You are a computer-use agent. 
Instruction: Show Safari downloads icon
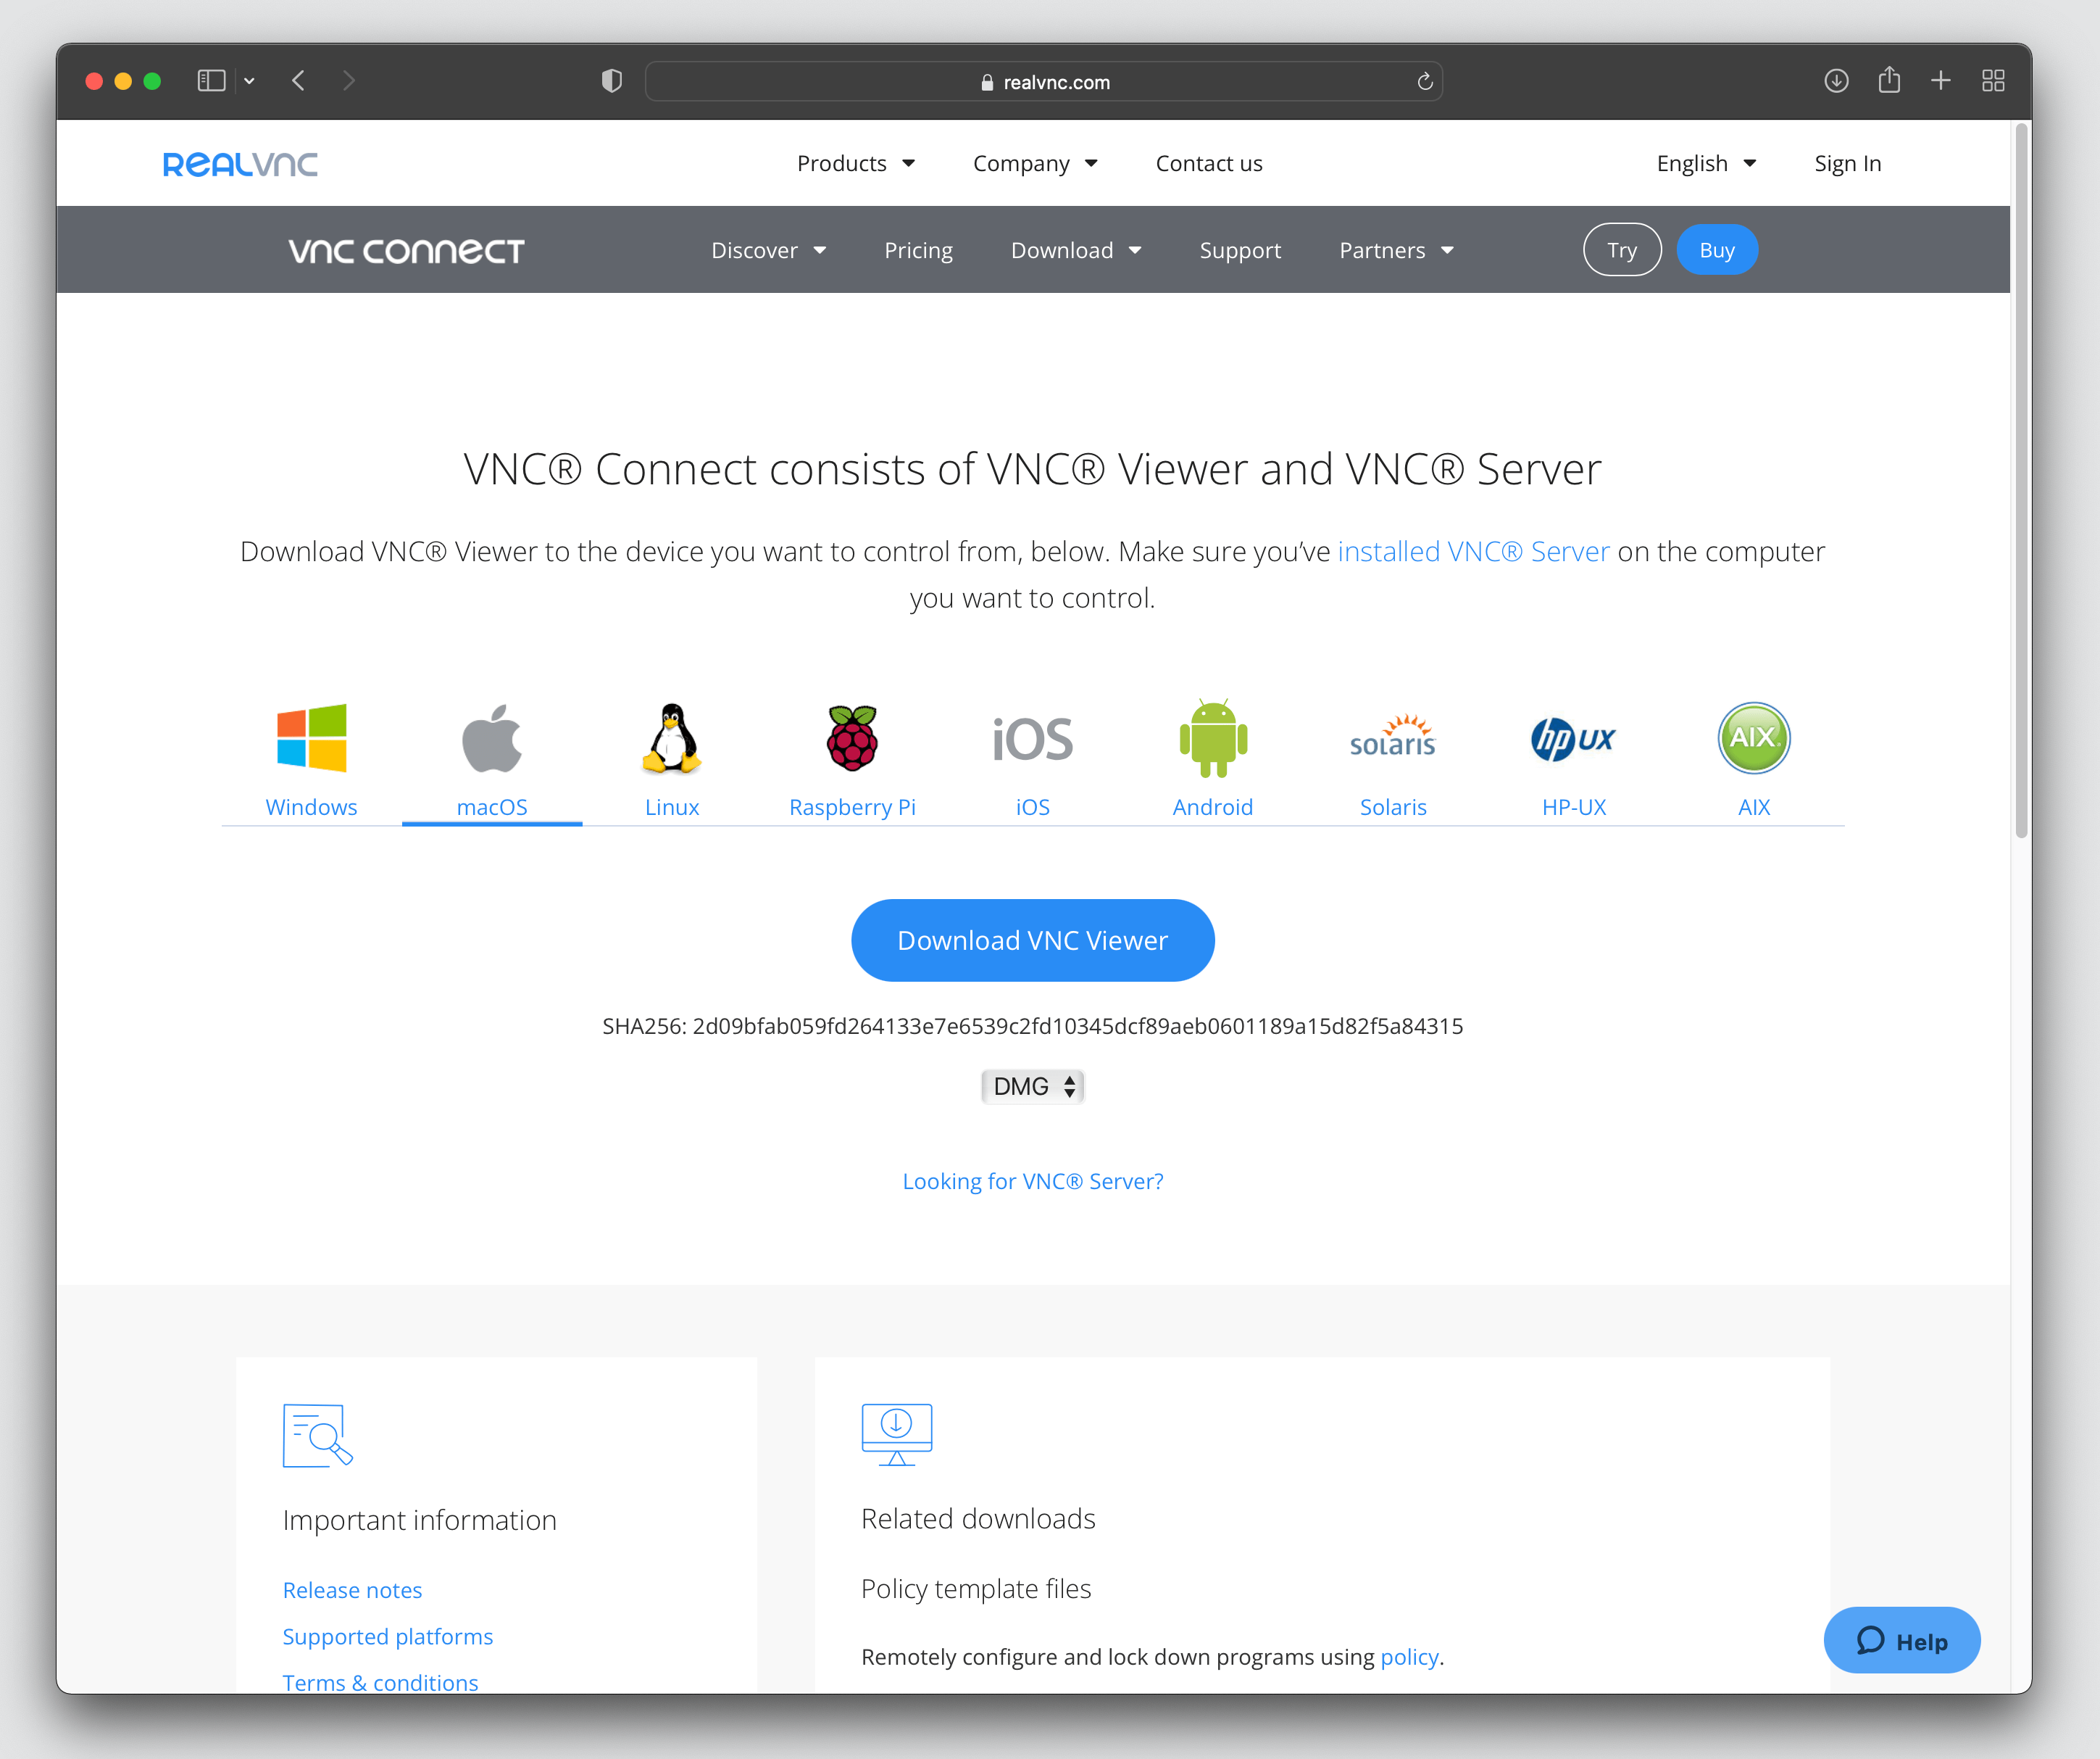pos(1836,81)
